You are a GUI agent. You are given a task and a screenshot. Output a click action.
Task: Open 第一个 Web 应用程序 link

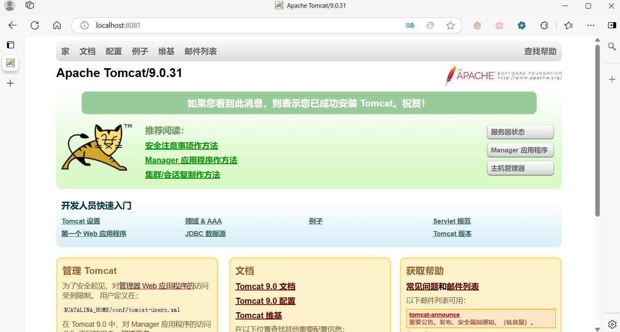tap(94, 234)
